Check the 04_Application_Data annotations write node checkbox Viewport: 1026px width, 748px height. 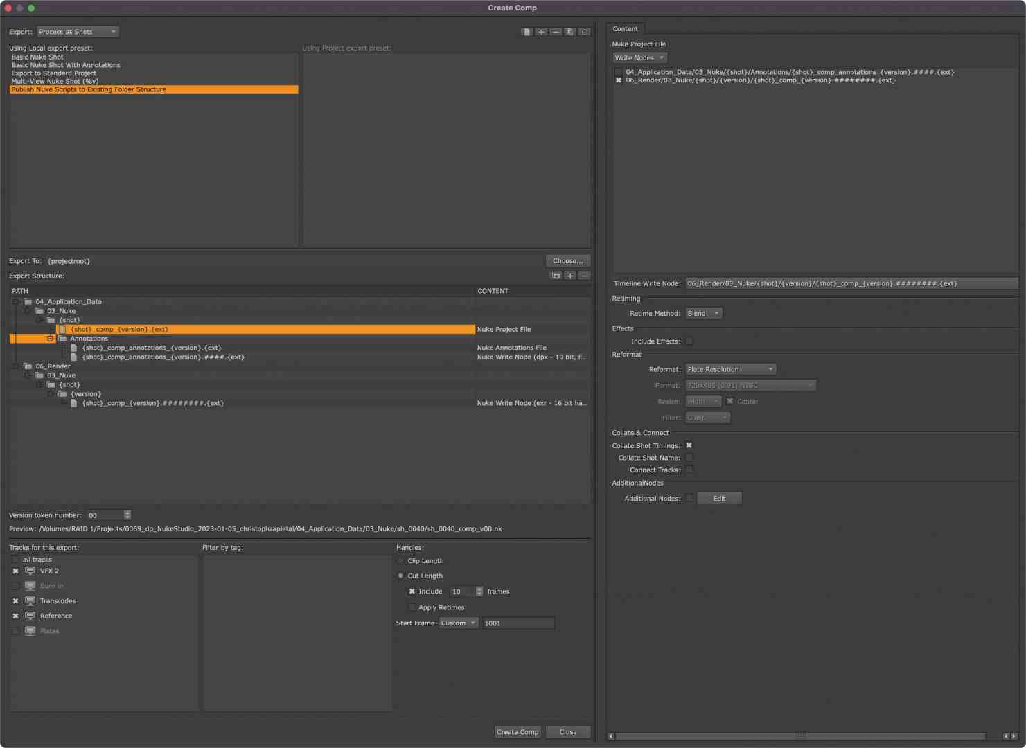coord(619,72)
